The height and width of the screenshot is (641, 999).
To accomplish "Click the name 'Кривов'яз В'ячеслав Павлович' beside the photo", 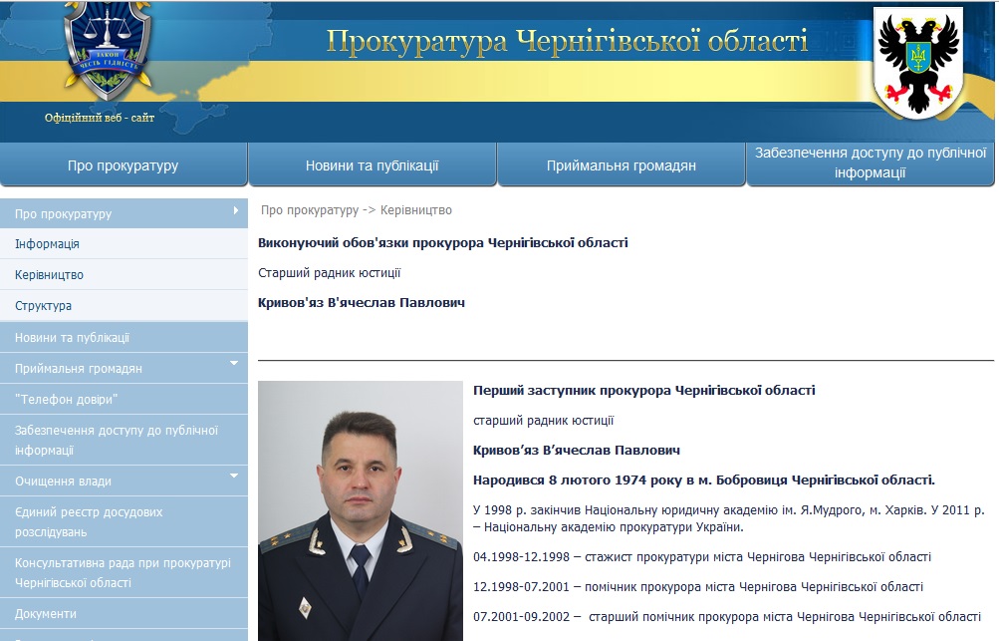I will [x=577, y=450].
